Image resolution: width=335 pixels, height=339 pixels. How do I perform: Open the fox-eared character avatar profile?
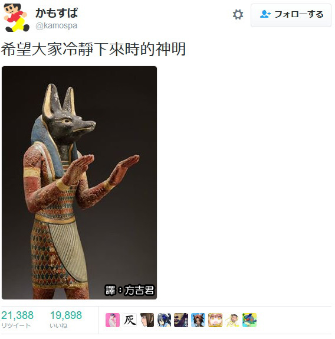[198, 320]
